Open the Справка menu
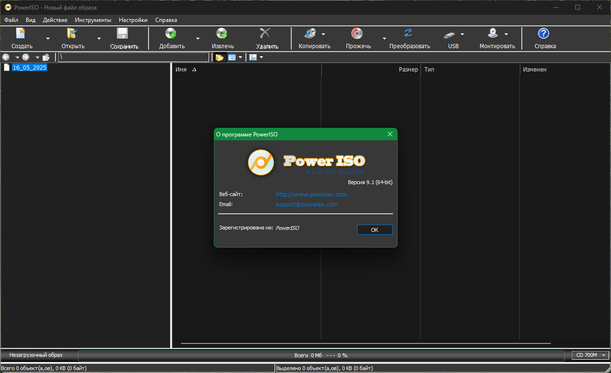The height and width of the screenshot is (373, 611). 166,20
